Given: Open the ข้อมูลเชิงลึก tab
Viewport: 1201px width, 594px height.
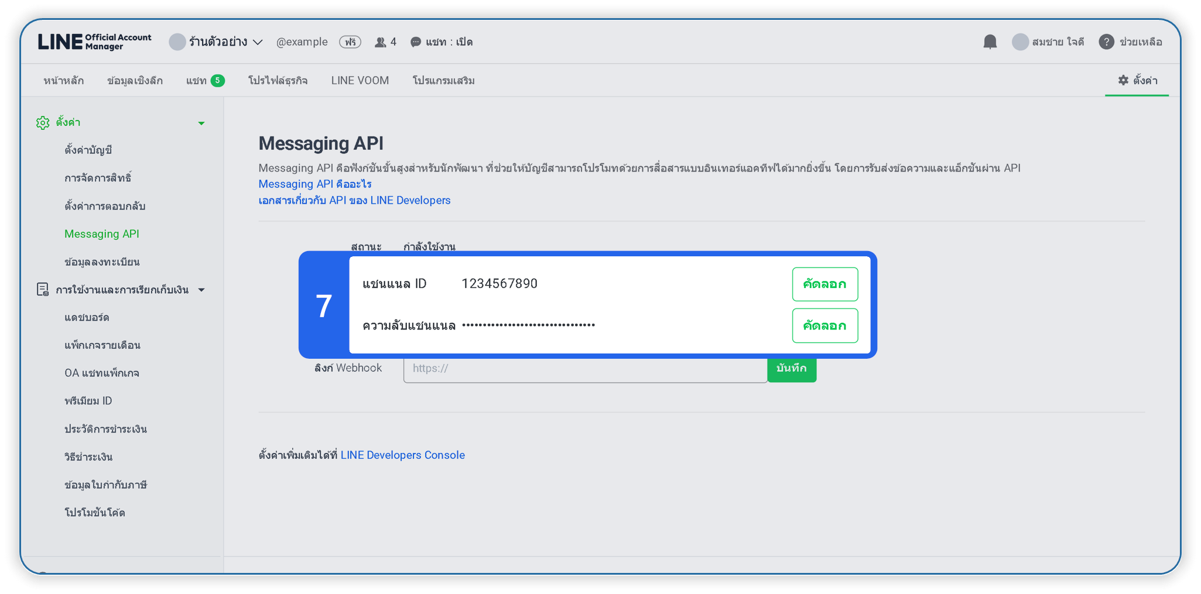Looking at the screenshot, I should click(135, 81).
